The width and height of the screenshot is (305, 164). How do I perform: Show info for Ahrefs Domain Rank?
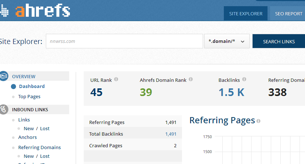[191, 79]
